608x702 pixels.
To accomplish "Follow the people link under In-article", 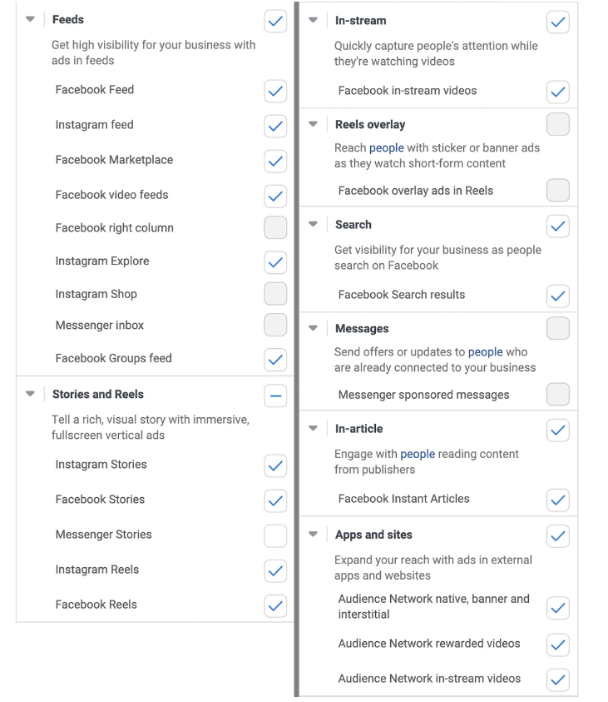I will coord(418,454).
